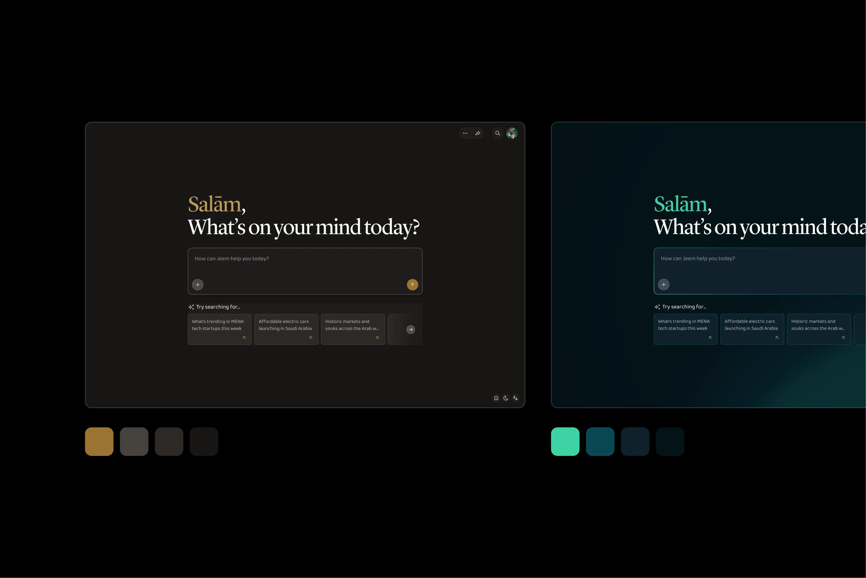Click the teal arrow on electric cars card
Viewport: 866px width, 578px height.
point(777,338)
